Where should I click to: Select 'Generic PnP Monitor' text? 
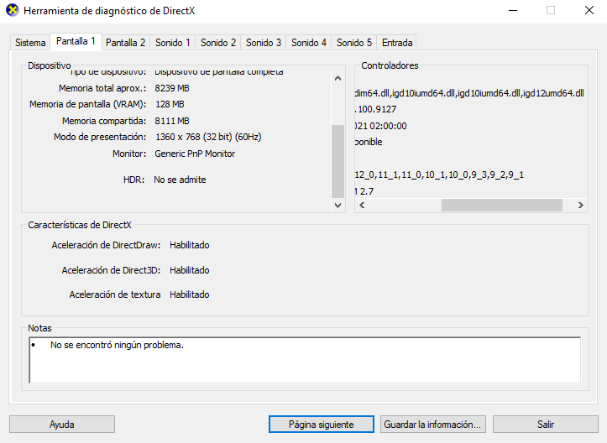[x=195, y=154]
